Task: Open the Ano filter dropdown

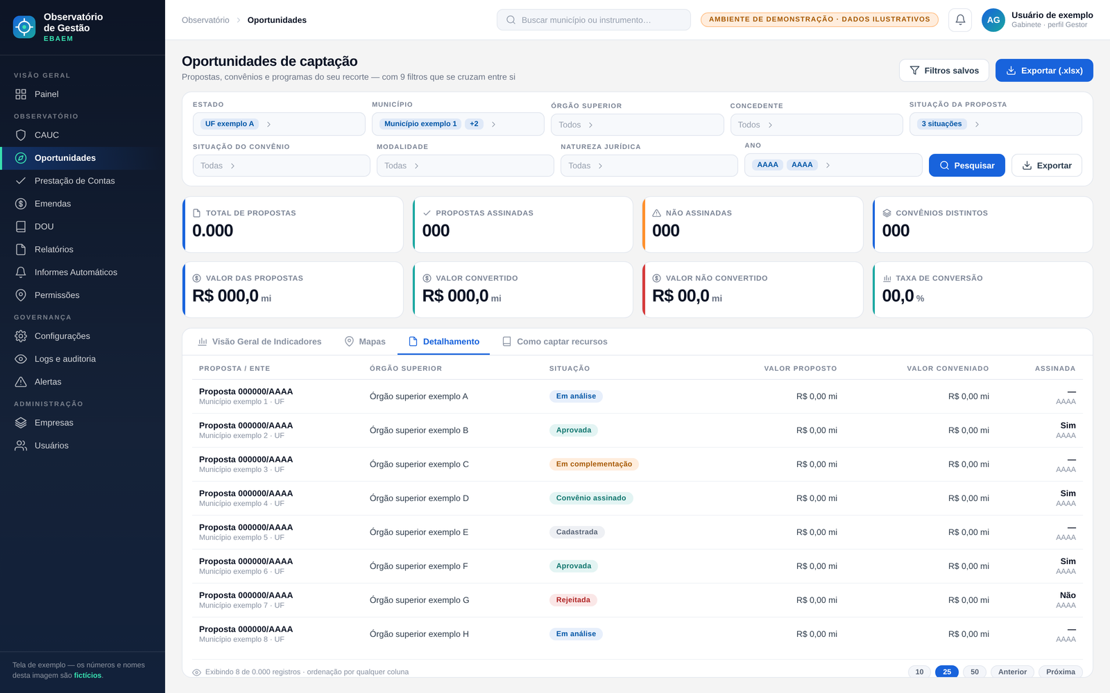Action: (833, 165)
